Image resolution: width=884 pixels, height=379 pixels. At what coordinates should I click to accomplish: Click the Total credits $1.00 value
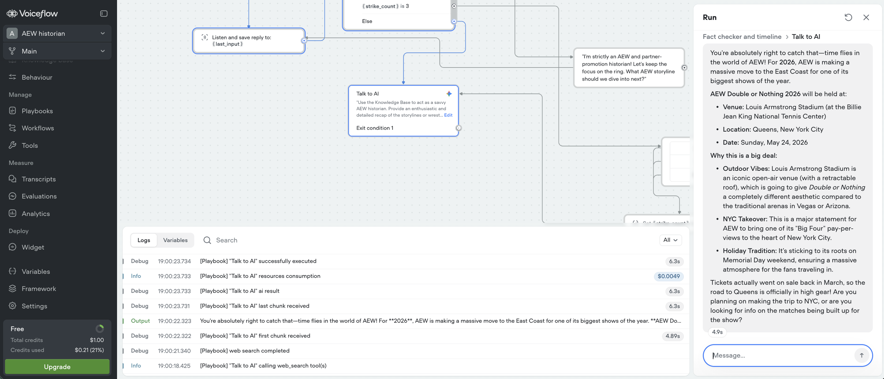(97, 340)
